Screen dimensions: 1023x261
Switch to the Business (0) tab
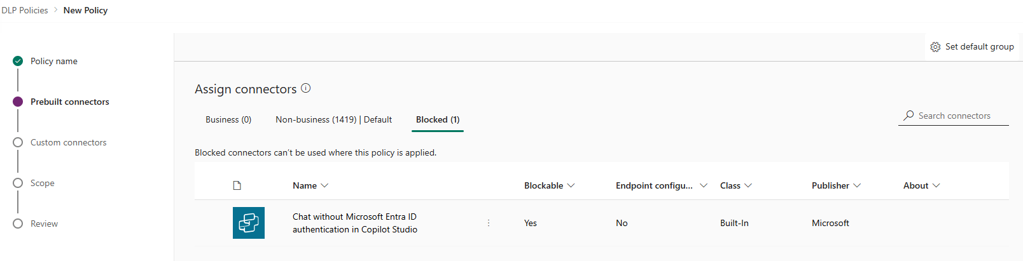tap(228, 119)
